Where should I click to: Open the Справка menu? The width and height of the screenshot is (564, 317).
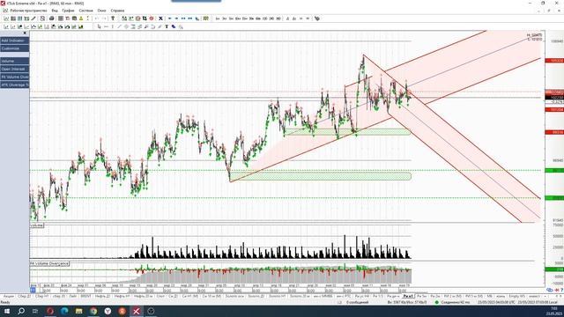[x=117, y=11]
